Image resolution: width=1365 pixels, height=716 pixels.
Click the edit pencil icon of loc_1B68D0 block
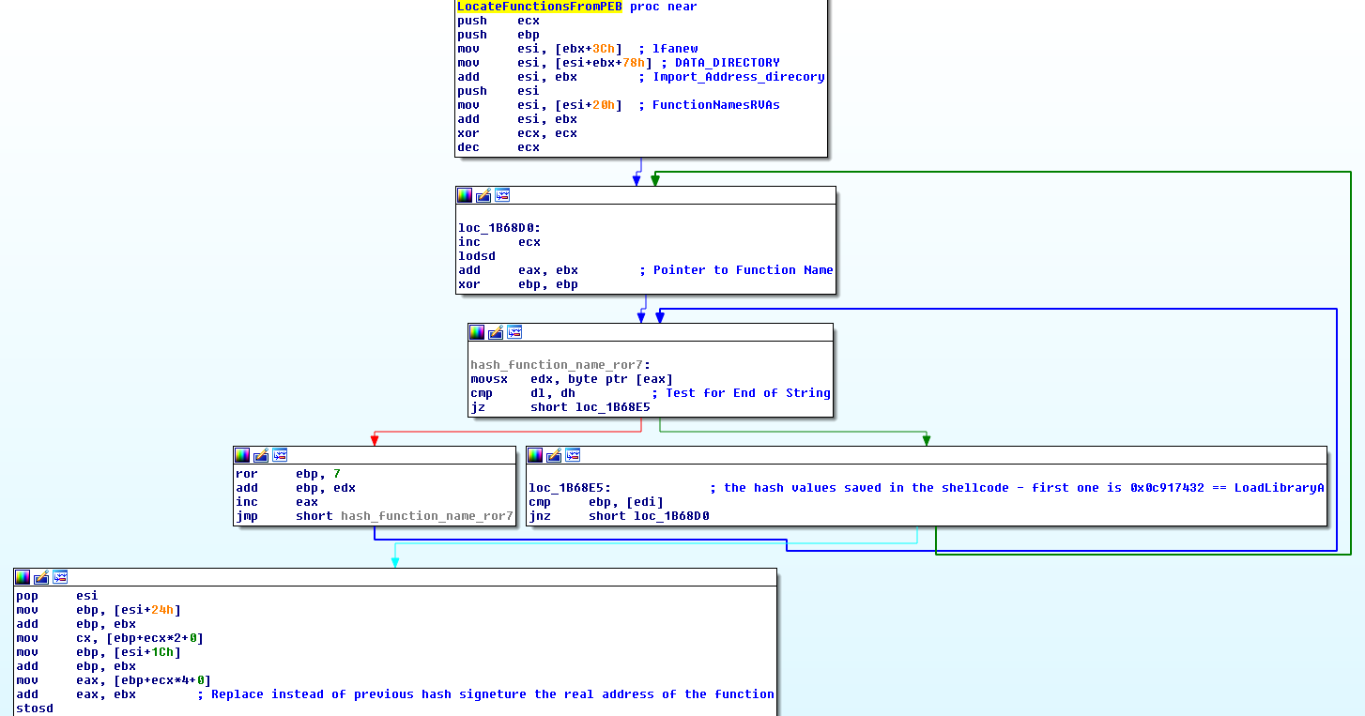point(483,195)
